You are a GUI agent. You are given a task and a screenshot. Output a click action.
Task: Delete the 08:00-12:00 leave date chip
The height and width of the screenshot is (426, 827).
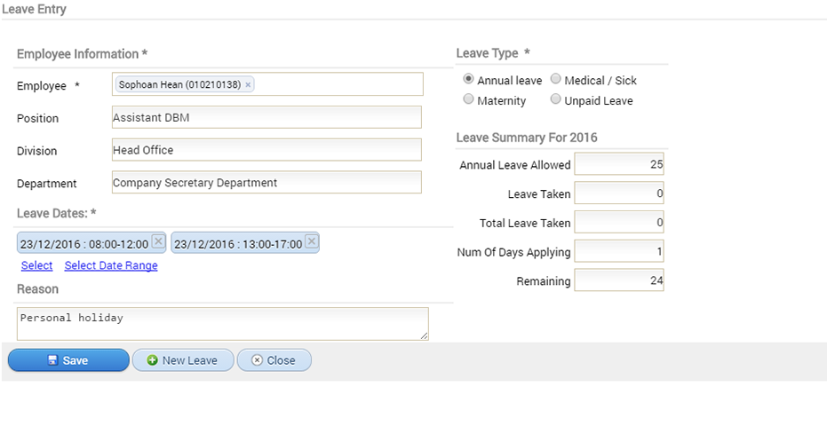pyautogui.click(x=158, y=241)
